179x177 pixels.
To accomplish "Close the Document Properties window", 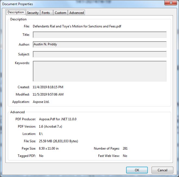I will (171, 3).
